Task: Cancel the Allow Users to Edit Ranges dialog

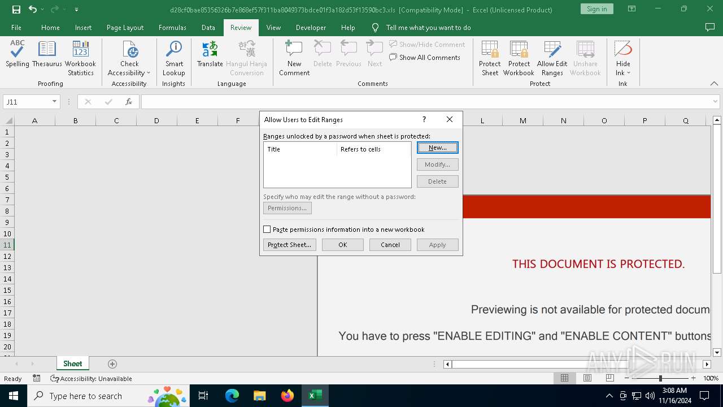Action: click(x=390, y=245)
